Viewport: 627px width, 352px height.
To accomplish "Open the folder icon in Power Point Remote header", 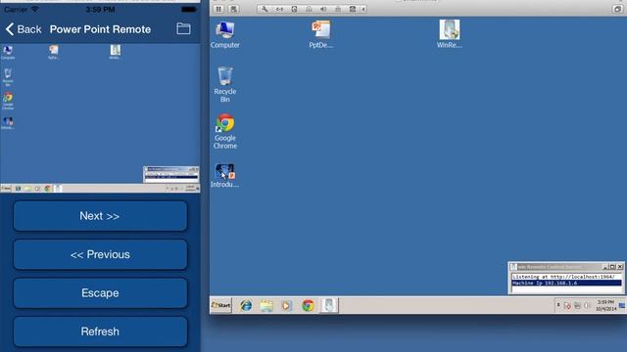I will [x=183, y=28].
